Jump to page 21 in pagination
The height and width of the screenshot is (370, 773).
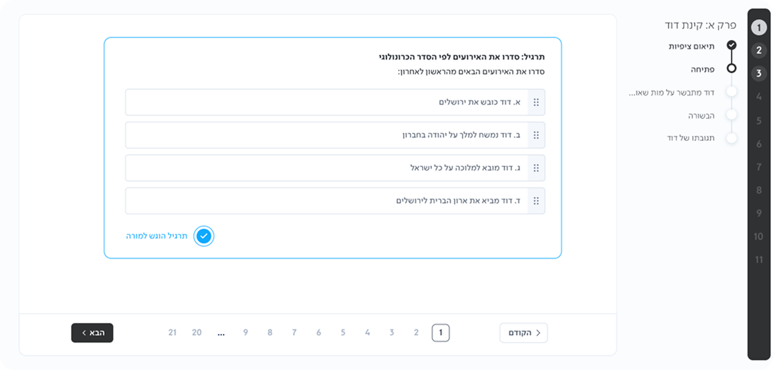(x=173, y=333)
